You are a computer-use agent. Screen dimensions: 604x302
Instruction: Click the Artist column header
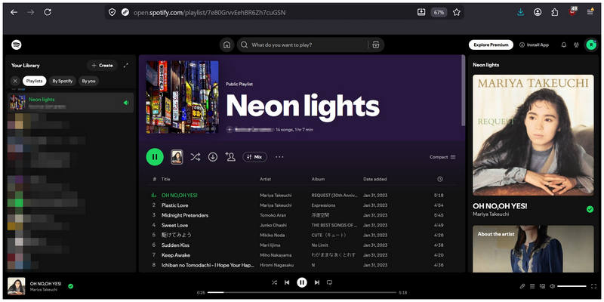[x=264, y=179]
